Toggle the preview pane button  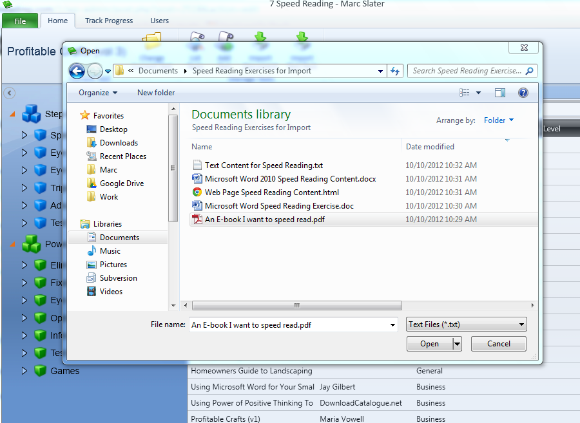pyautogui.click(x=500, y=93)
